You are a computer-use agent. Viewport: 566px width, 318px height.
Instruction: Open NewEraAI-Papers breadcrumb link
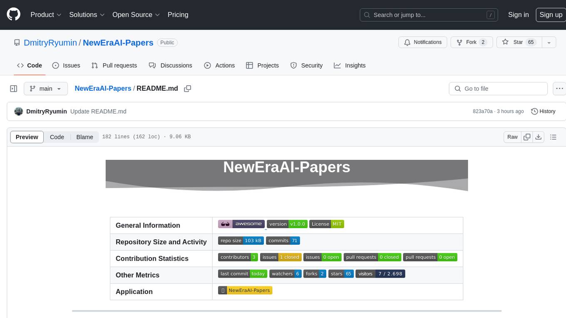[103, 89]
